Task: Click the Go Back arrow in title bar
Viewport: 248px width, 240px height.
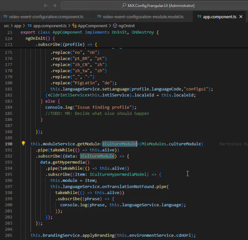Action: click(46, 6)
